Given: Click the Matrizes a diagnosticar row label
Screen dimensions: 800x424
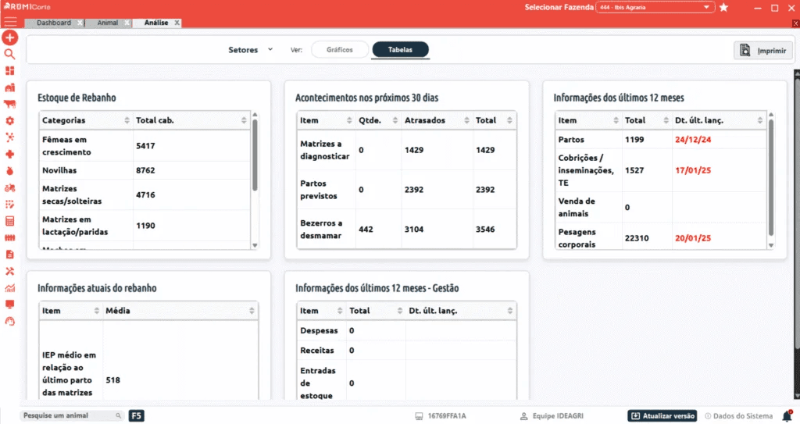Looking at the screenshot, I should 324,150.
